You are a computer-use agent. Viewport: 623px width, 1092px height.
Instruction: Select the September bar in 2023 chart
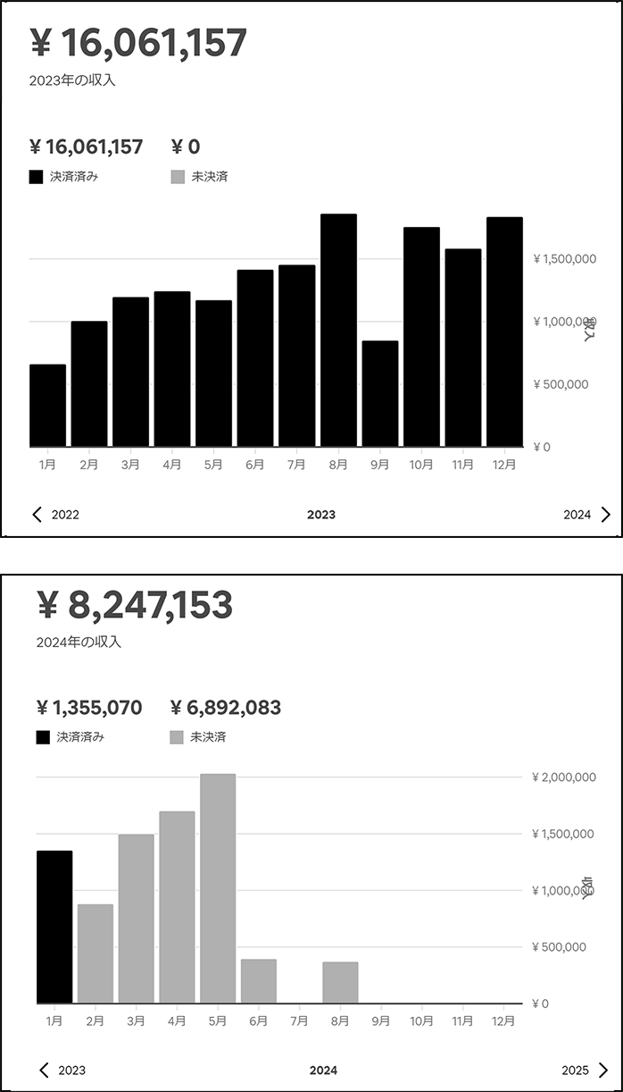pos(380,393)
